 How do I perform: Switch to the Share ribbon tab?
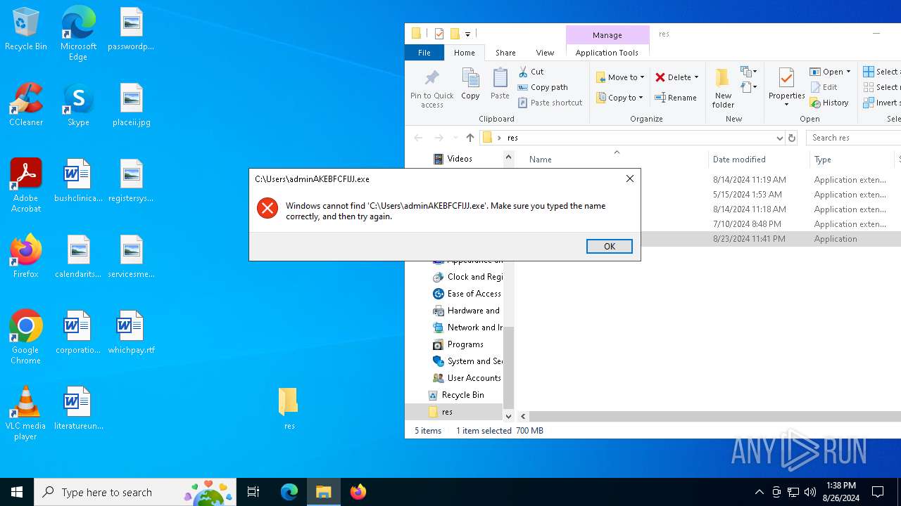pos(505,53)
